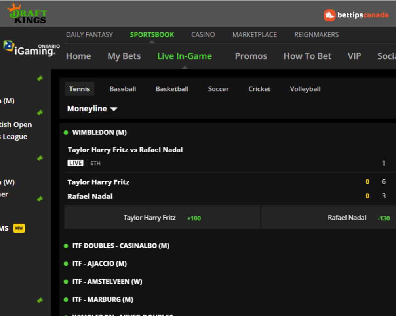Image resolution: width=396 pixels, height=316 pixels.
Task: Click the Taylor Harry Fritz score row name
Action: tap(98, 182)
